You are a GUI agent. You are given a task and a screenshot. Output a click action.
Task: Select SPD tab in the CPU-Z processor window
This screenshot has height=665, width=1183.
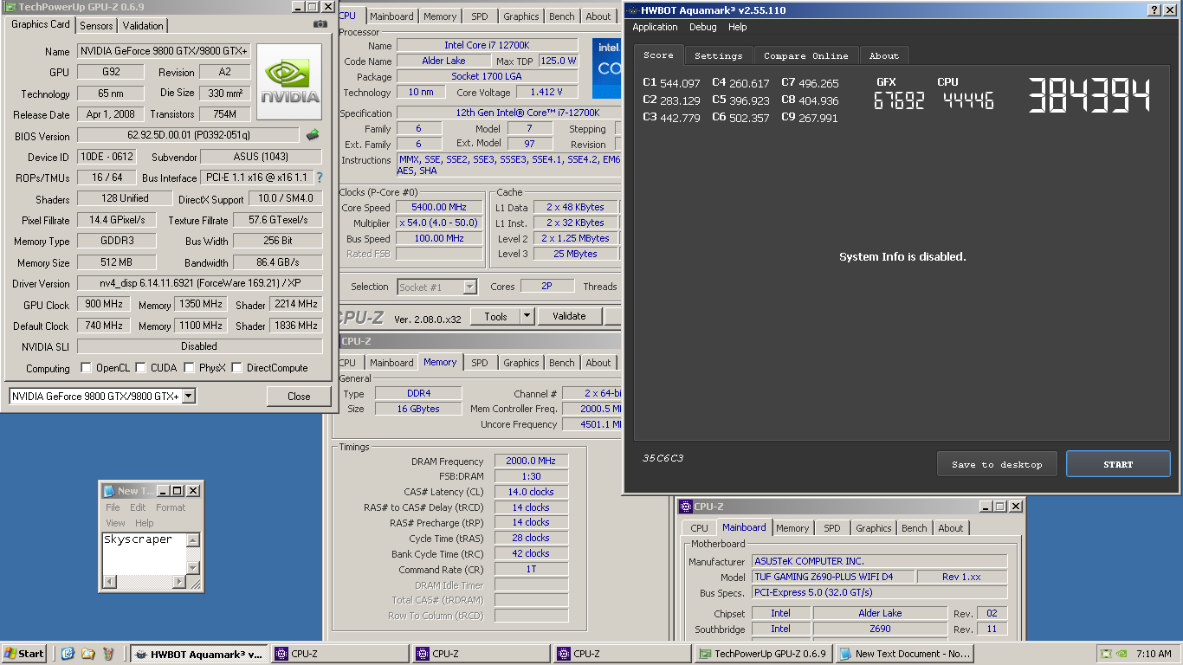tap(479, 16)
